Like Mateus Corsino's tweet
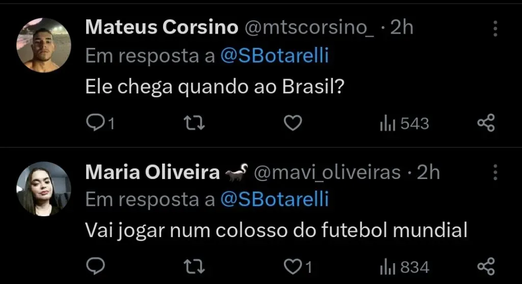Image resolution: width=522 pixels, height=284 pixels. [x=293, y=123]
